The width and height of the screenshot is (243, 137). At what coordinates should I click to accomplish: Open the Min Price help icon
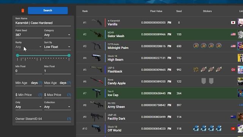40,95
